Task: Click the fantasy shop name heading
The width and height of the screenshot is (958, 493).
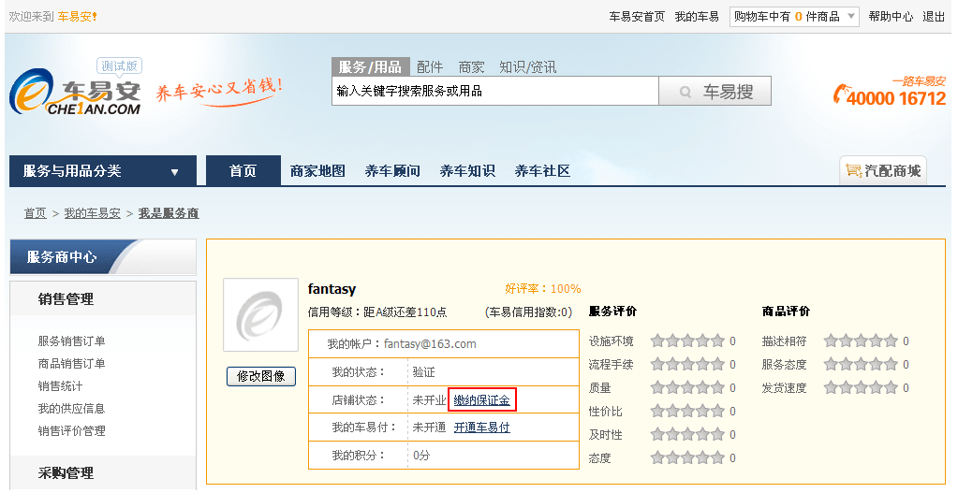Action: (x=332, y=289)
